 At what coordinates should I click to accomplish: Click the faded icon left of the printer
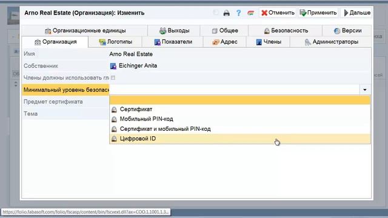(216, 13)
